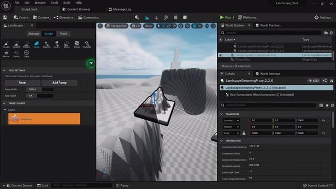Open the Play options three-dot menu
The width and height of the screenshot is (336, 189).
coord(233,17)
